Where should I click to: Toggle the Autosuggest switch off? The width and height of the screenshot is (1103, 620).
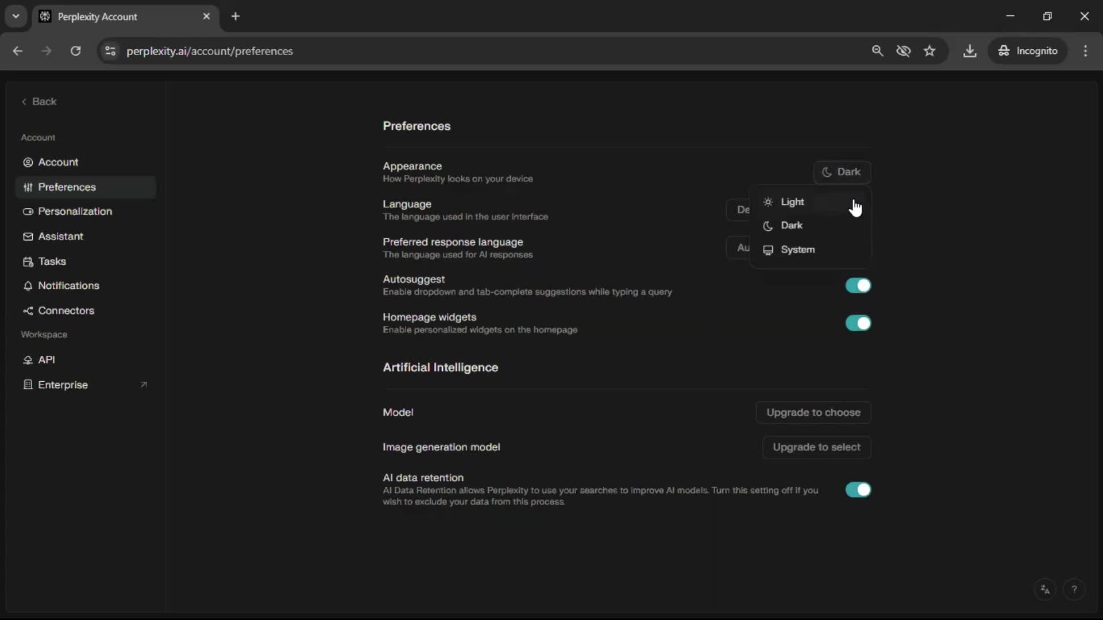point(858,285)
